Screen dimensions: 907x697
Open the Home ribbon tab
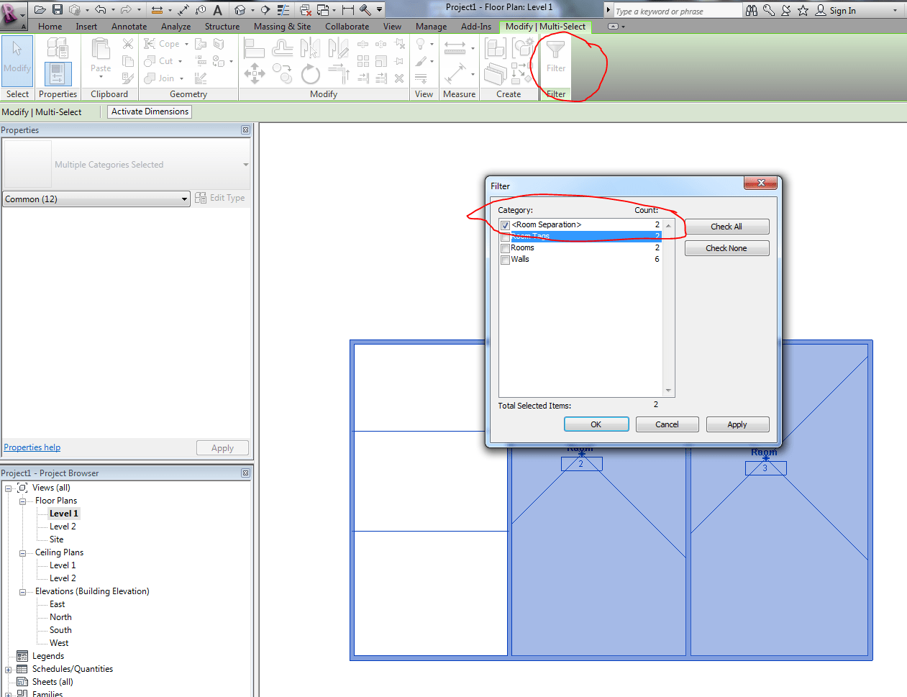(x=50, y=27)
